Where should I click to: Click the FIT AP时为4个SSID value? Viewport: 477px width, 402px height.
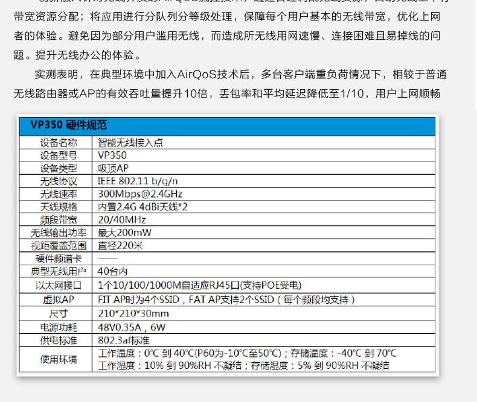(x=226, y=300)
